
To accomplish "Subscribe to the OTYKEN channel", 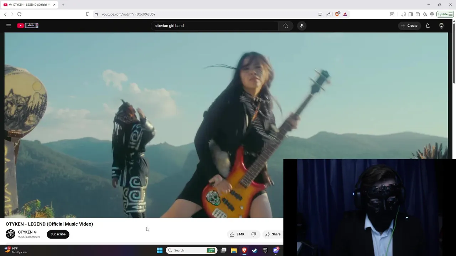I will pyautogui.click(x=58, y=234).
